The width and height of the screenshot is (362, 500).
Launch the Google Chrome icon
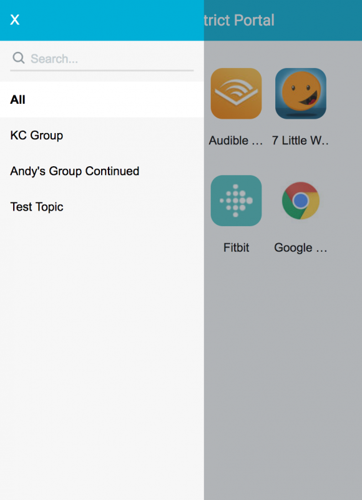coord(301,201)
